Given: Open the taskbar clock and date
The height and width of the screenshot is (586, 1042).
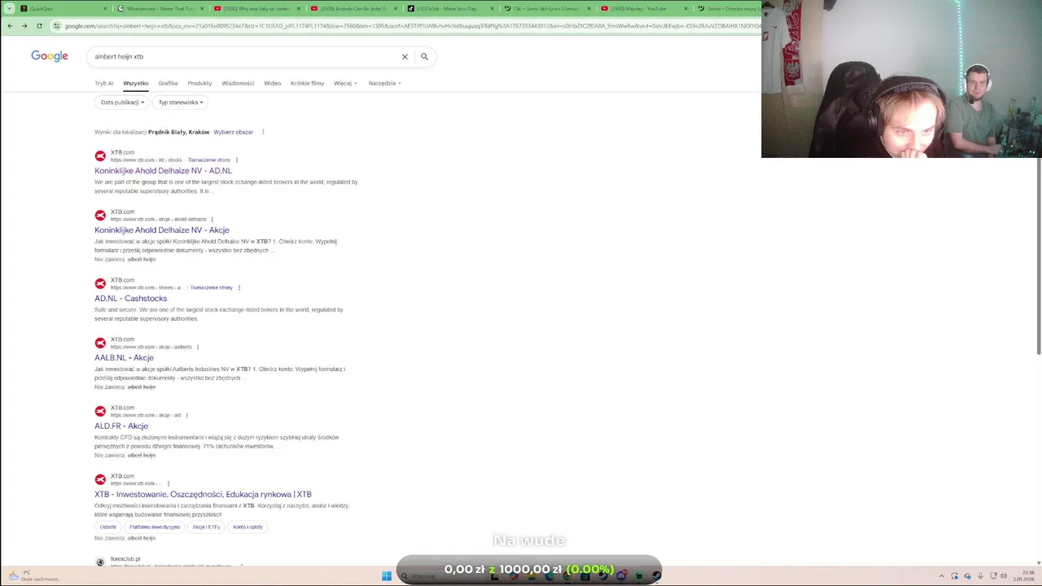Looking at the screenshot, I should click(1023, 576).
